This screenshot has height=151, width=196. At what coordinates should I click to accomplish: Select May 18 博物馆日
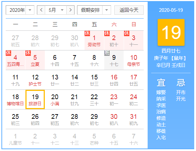point(15,99)
